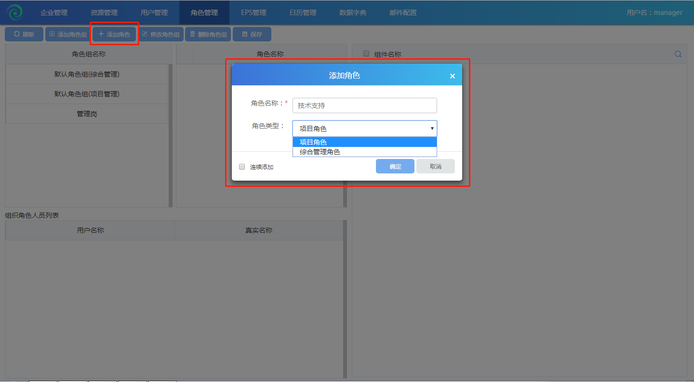
Task: Open the 角色类型 dropdown
Action: click(364, 129)
